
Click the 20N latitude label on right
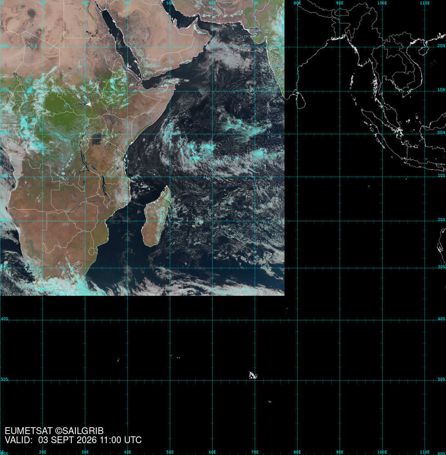(x=441, y=45)
